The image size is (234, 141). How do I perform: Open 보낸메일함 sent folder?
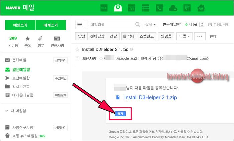pos(21,78)
